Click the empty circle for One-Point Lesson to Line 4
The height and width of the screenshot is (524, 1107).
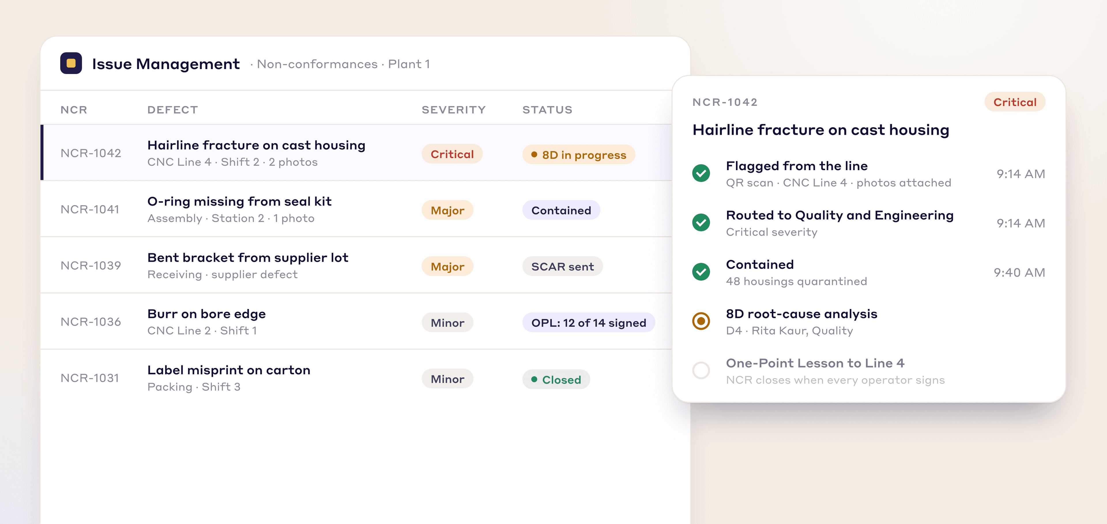701,370
